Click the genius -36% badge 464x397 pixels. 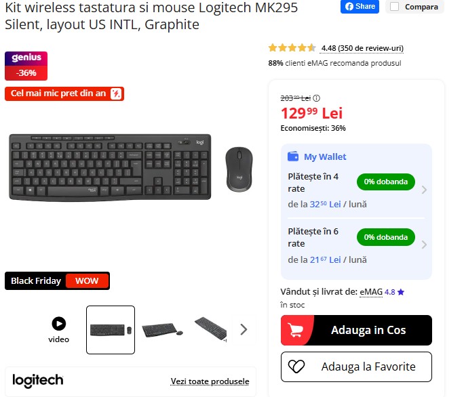(x=26, y=66)
